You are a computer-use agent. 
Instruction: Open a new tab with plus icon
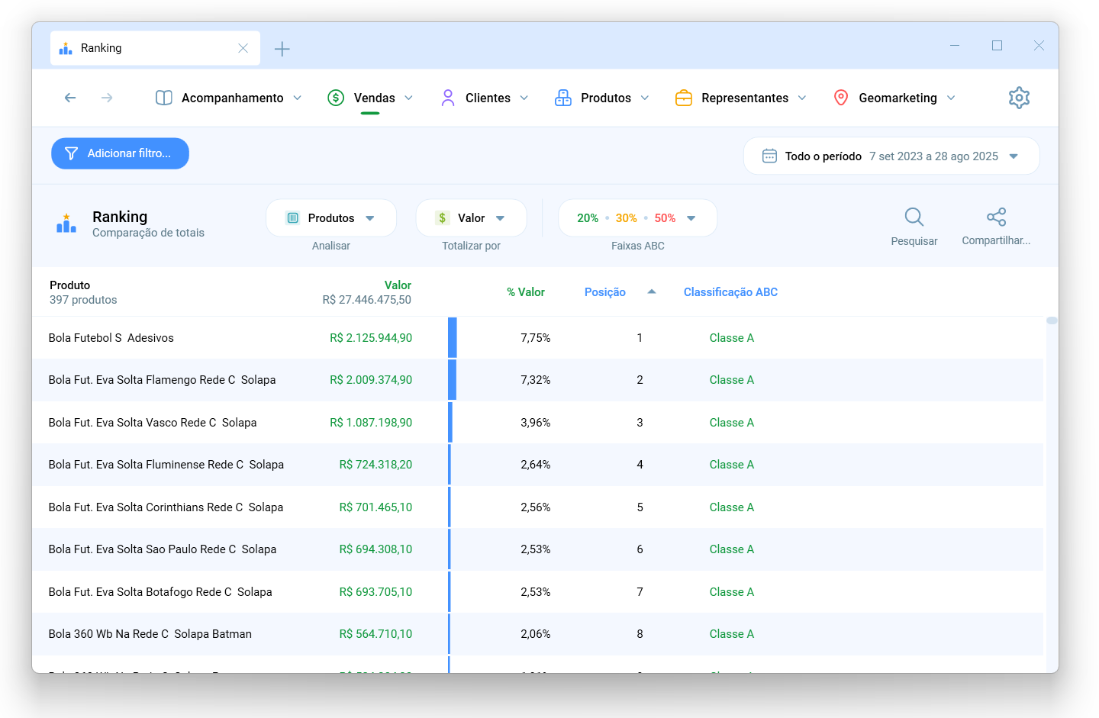point(282,49)
